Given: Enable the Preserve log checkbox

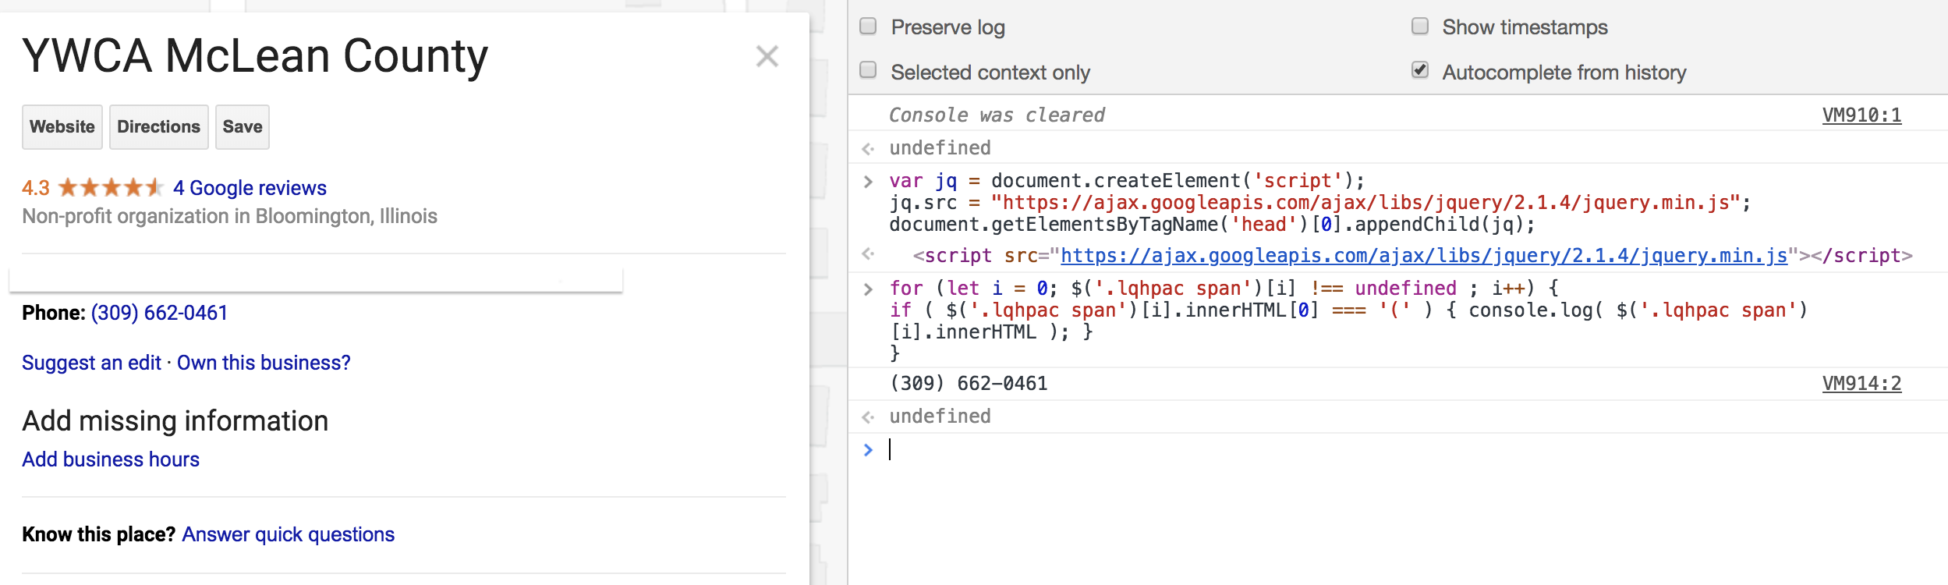Looking at the screenshot, I should tap(868, 27).
